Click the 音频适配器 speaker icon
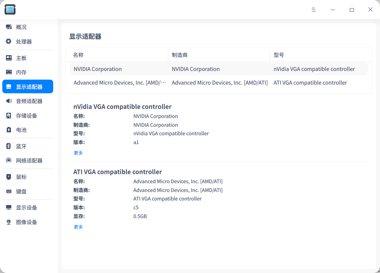The image size is (380, 273). [9, 101]
